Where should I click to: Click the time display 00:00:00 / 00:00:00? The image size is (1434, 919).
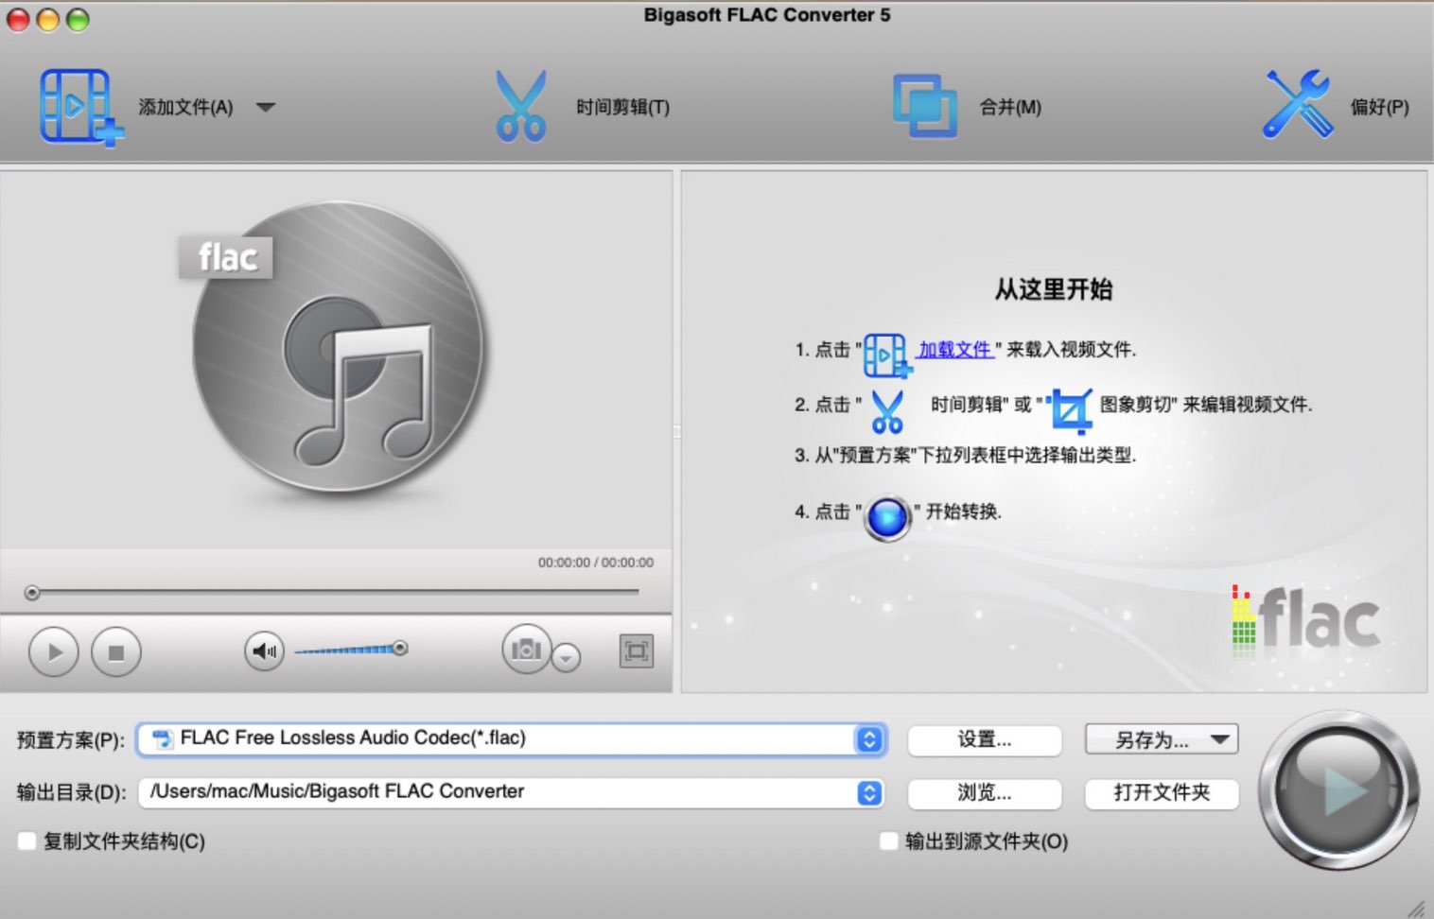(x=596, y=563)
